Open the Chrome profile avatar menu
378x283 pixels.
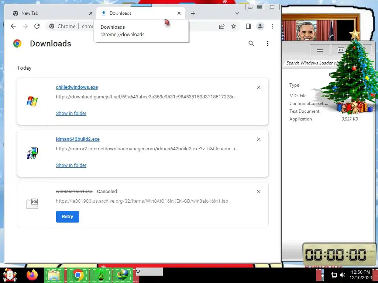260,26
